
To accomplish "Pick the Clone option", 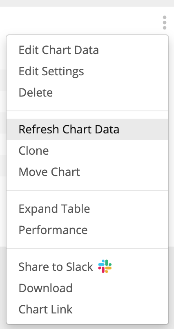I will pos(34,151).
